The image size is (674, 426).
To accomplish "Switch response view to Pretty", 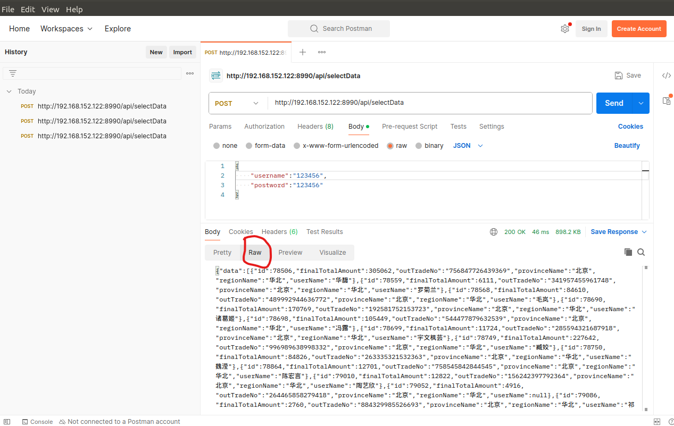I will (x=222, y=253).
